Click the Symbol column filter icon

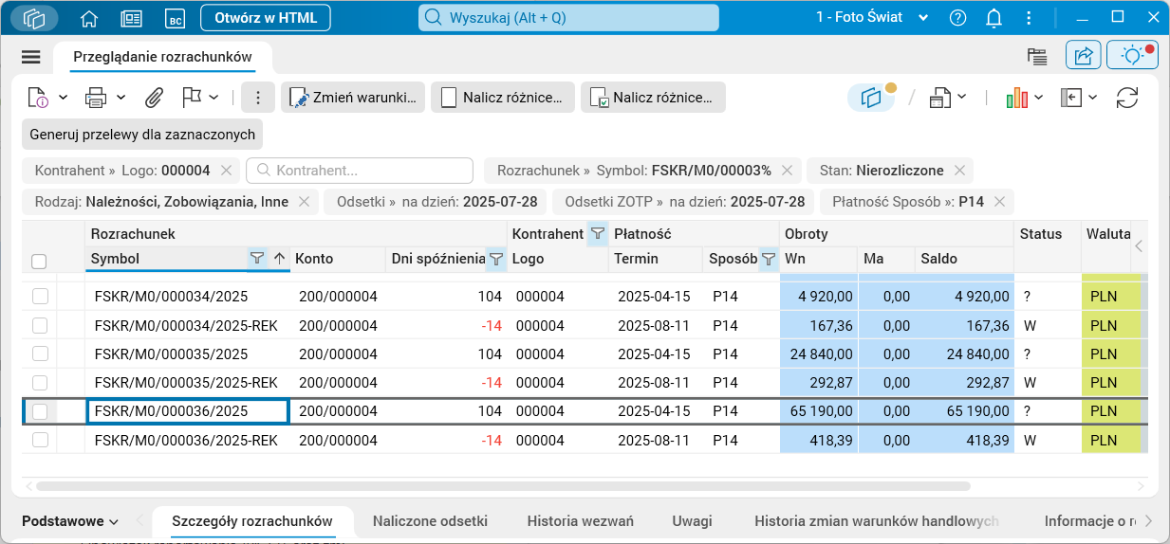(256, 258)
